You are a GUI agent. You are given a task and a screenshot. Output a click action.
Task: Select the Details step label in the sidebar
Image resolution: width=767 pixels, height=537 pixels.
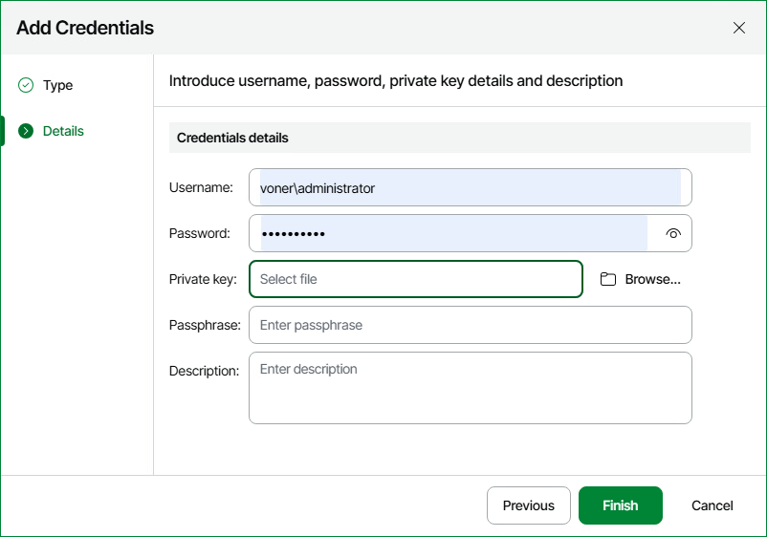click(63, 131)
